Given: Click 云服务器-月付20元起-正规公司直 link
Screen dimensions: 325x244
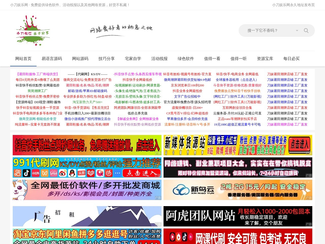Looking at the screenshot, I should pos(237,113).
